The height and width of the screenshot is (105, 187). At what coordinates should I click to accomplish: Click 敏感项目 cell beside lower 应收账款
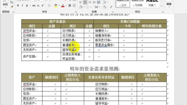point(52,89)
